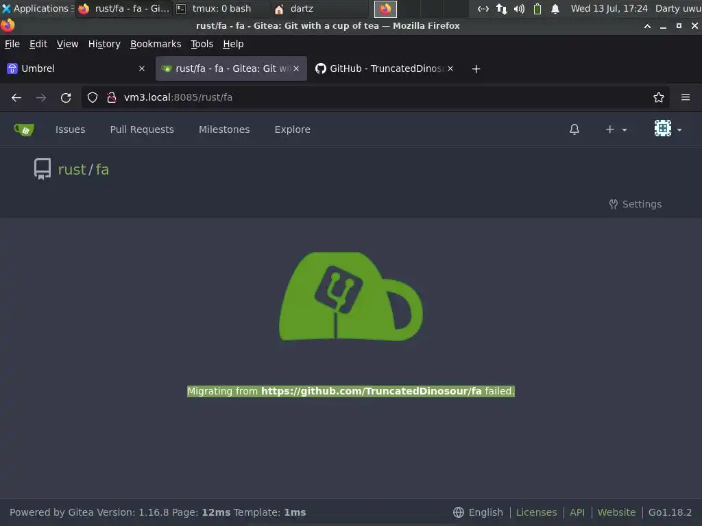702x526 pixels.
Task: Open the Applications menu in the panel
Action: pos(37,8)
